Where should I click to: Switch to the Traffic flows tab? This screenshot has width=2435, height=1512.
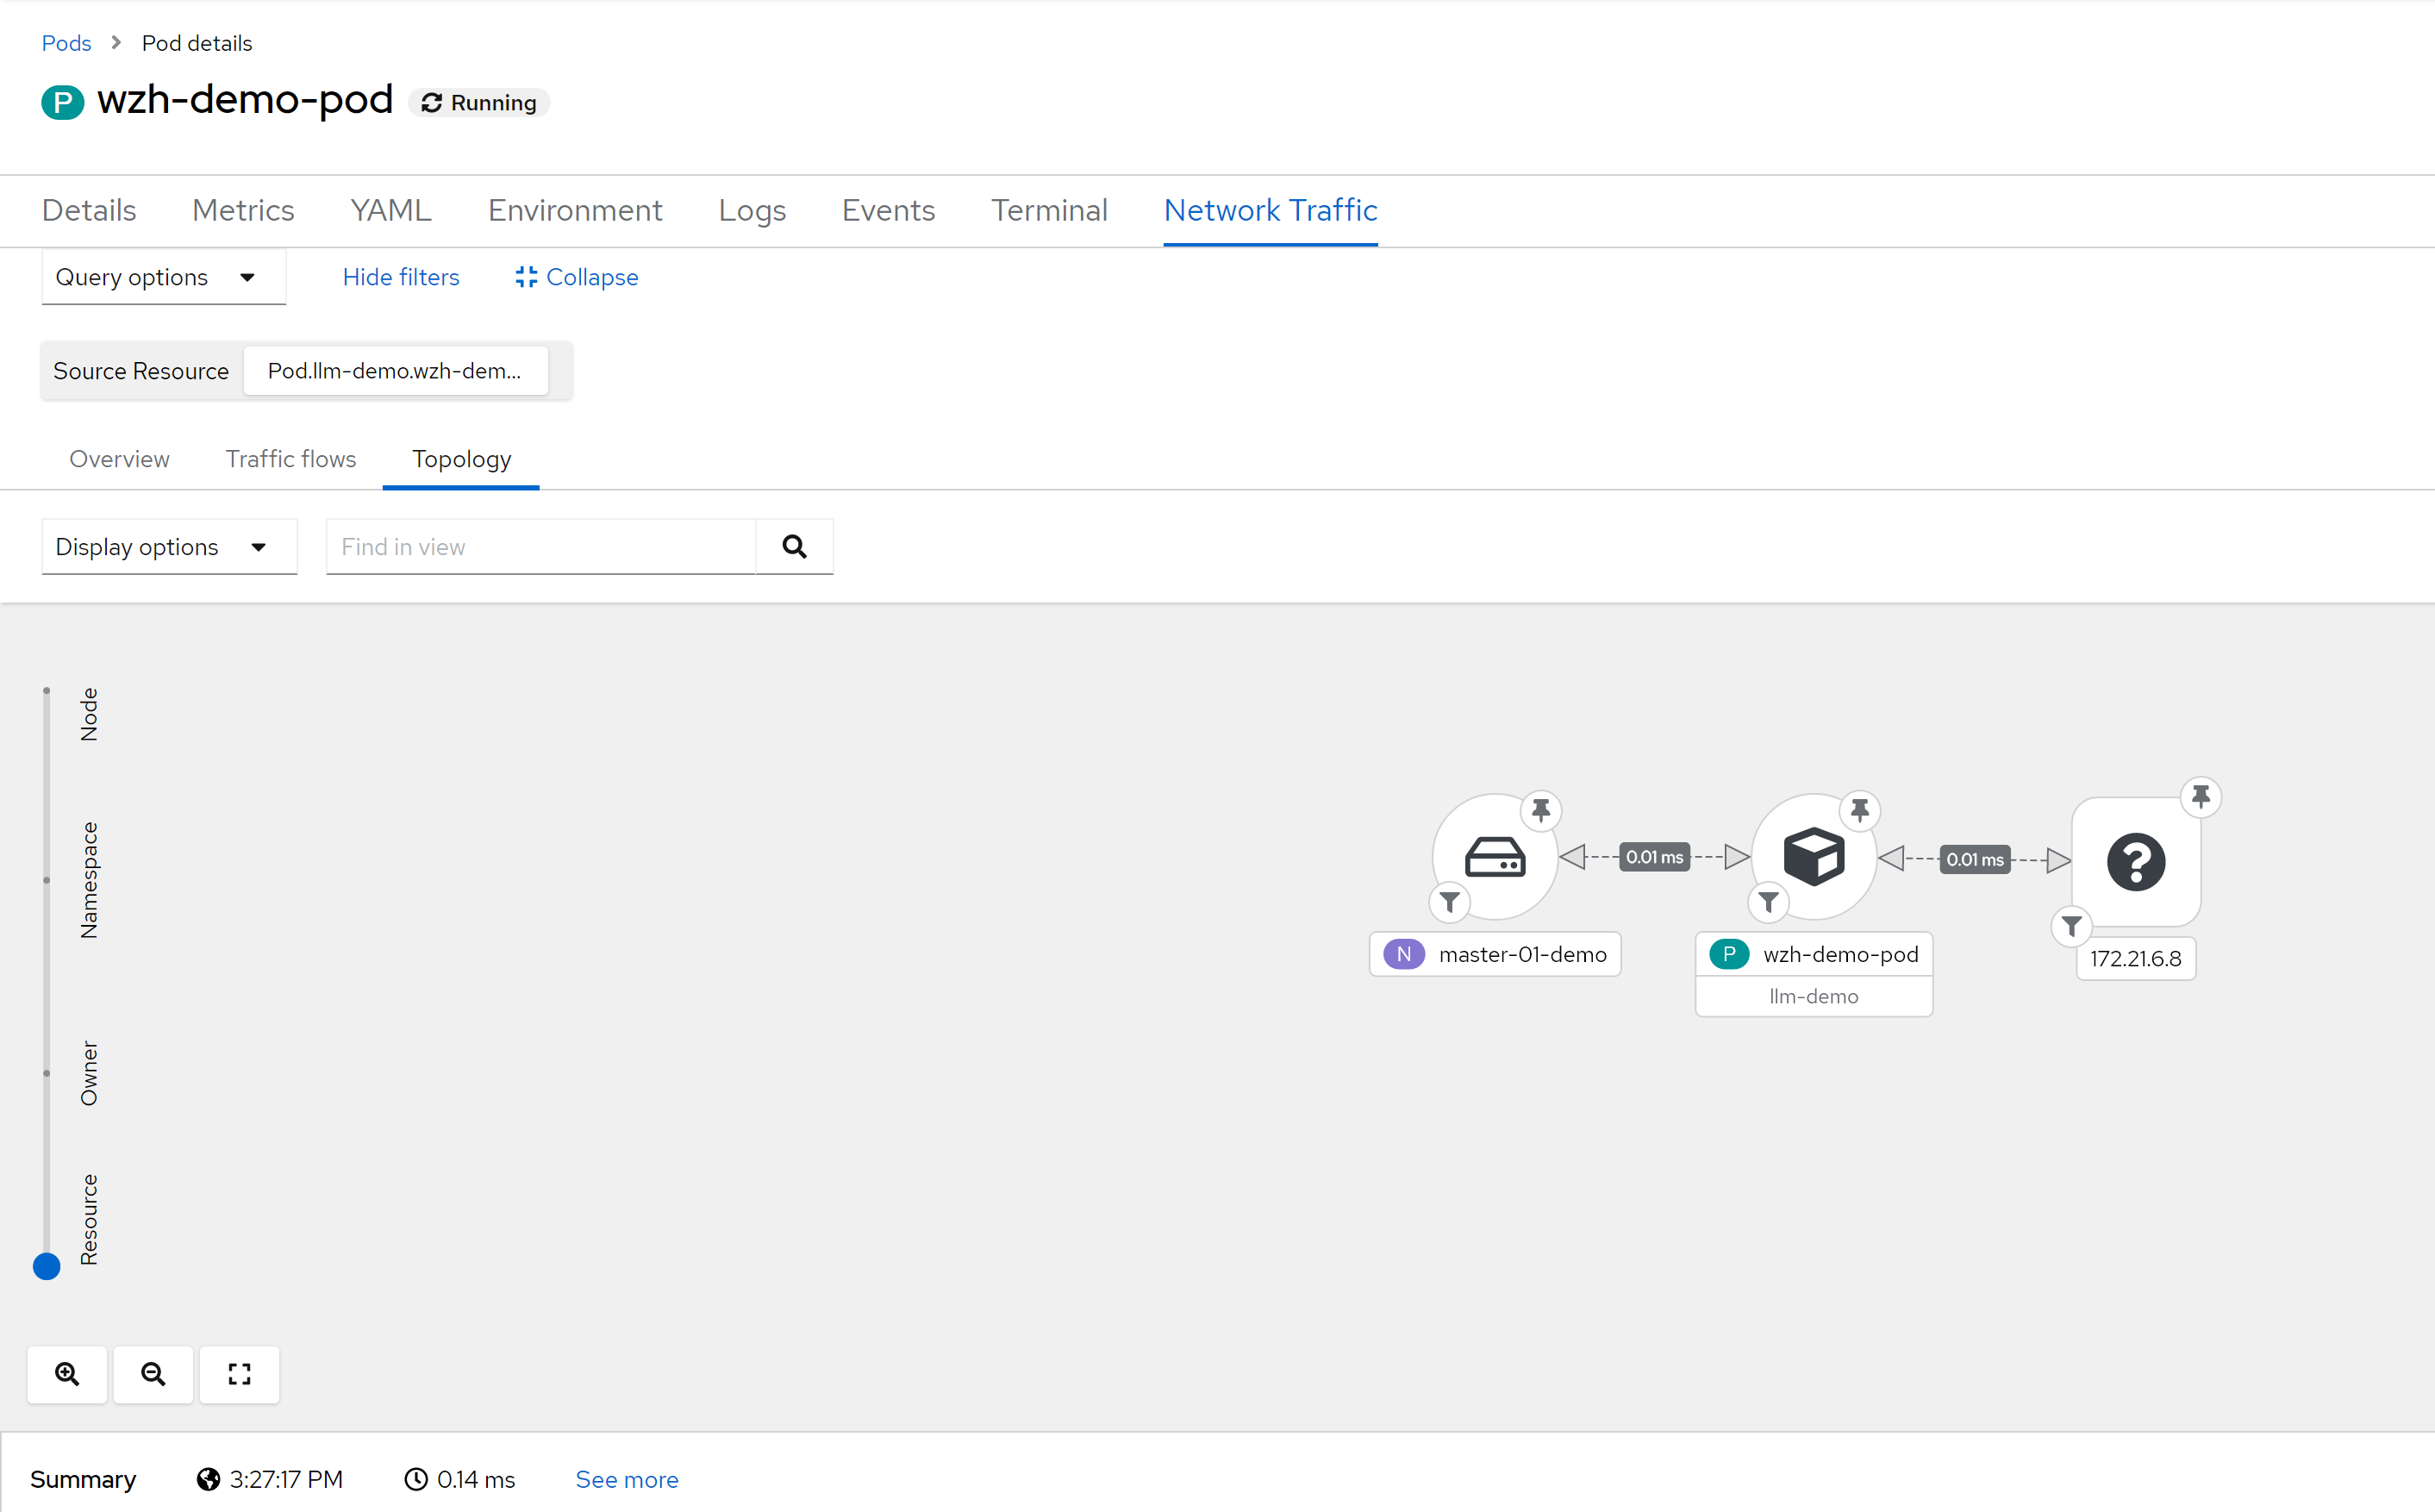point(290,459)
